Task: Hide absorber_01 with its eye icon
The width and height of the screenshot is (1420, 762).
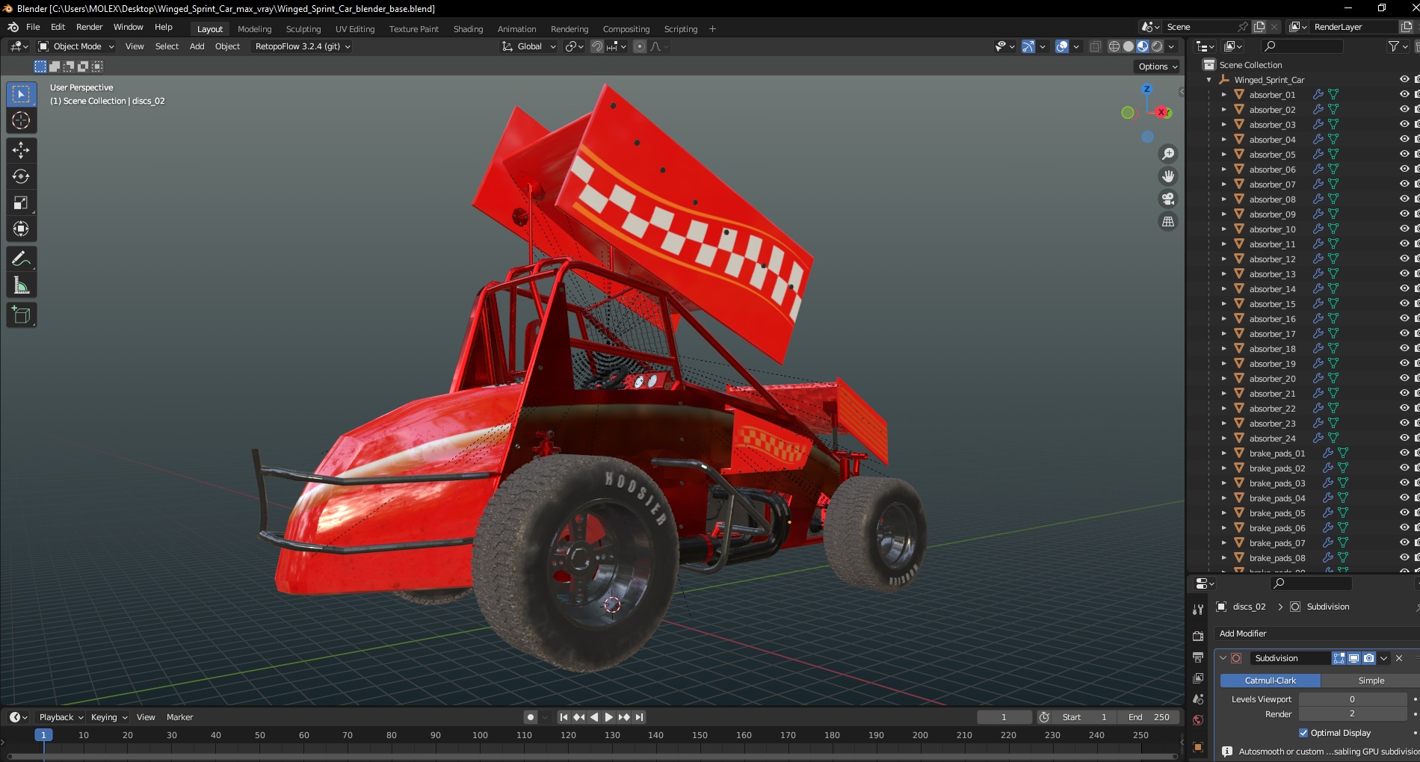Action: [1404, 94]
